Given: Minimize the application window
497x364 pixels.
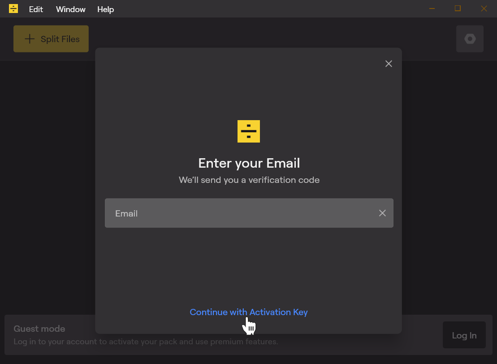Looking at the screenshot, I should [432, 9].
